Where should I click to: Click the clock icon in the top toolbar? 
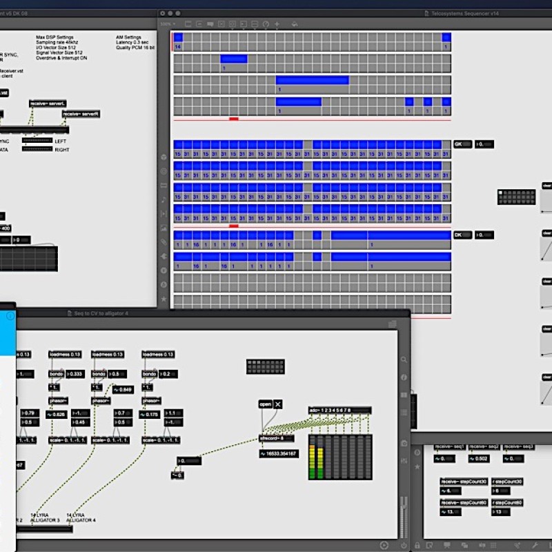266,23
